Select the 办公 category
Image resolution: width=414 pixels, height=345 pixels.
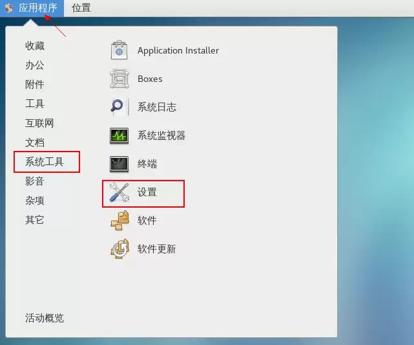point(35,65)
